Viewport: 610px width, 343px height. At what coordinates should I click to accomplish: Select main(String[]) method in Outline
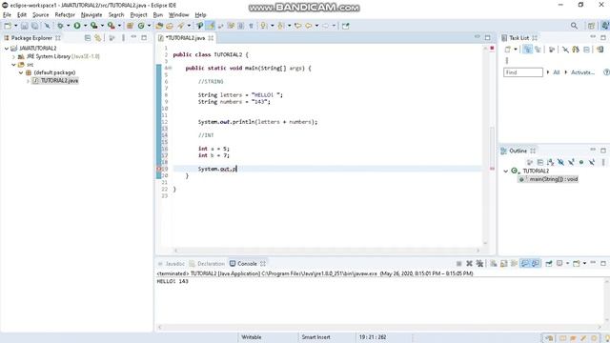(548, 179)
